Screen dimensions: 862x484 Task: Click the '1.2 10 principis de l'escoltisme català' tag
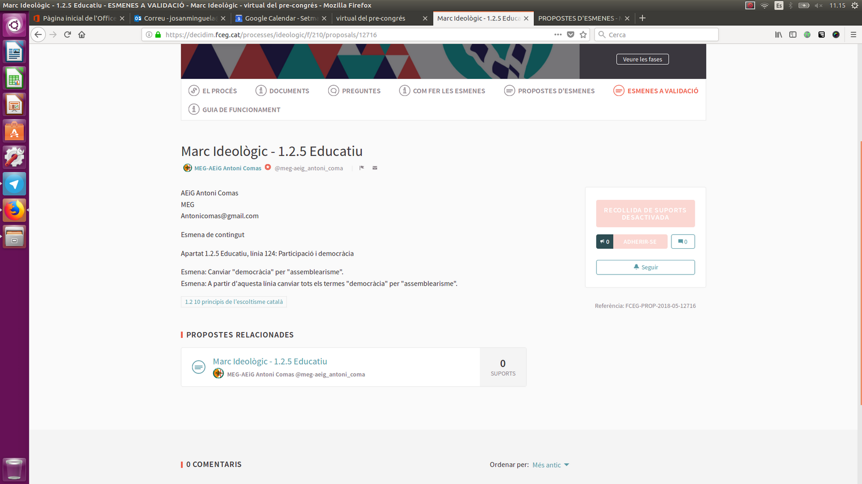pos(234,302)
